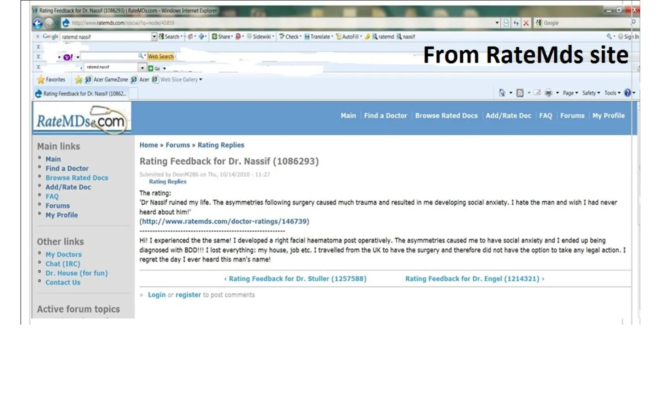Expand the dropdown next to 'ratemd nassif' field
The width and height of the screenshot is (658, 411).
click(143, 68)
